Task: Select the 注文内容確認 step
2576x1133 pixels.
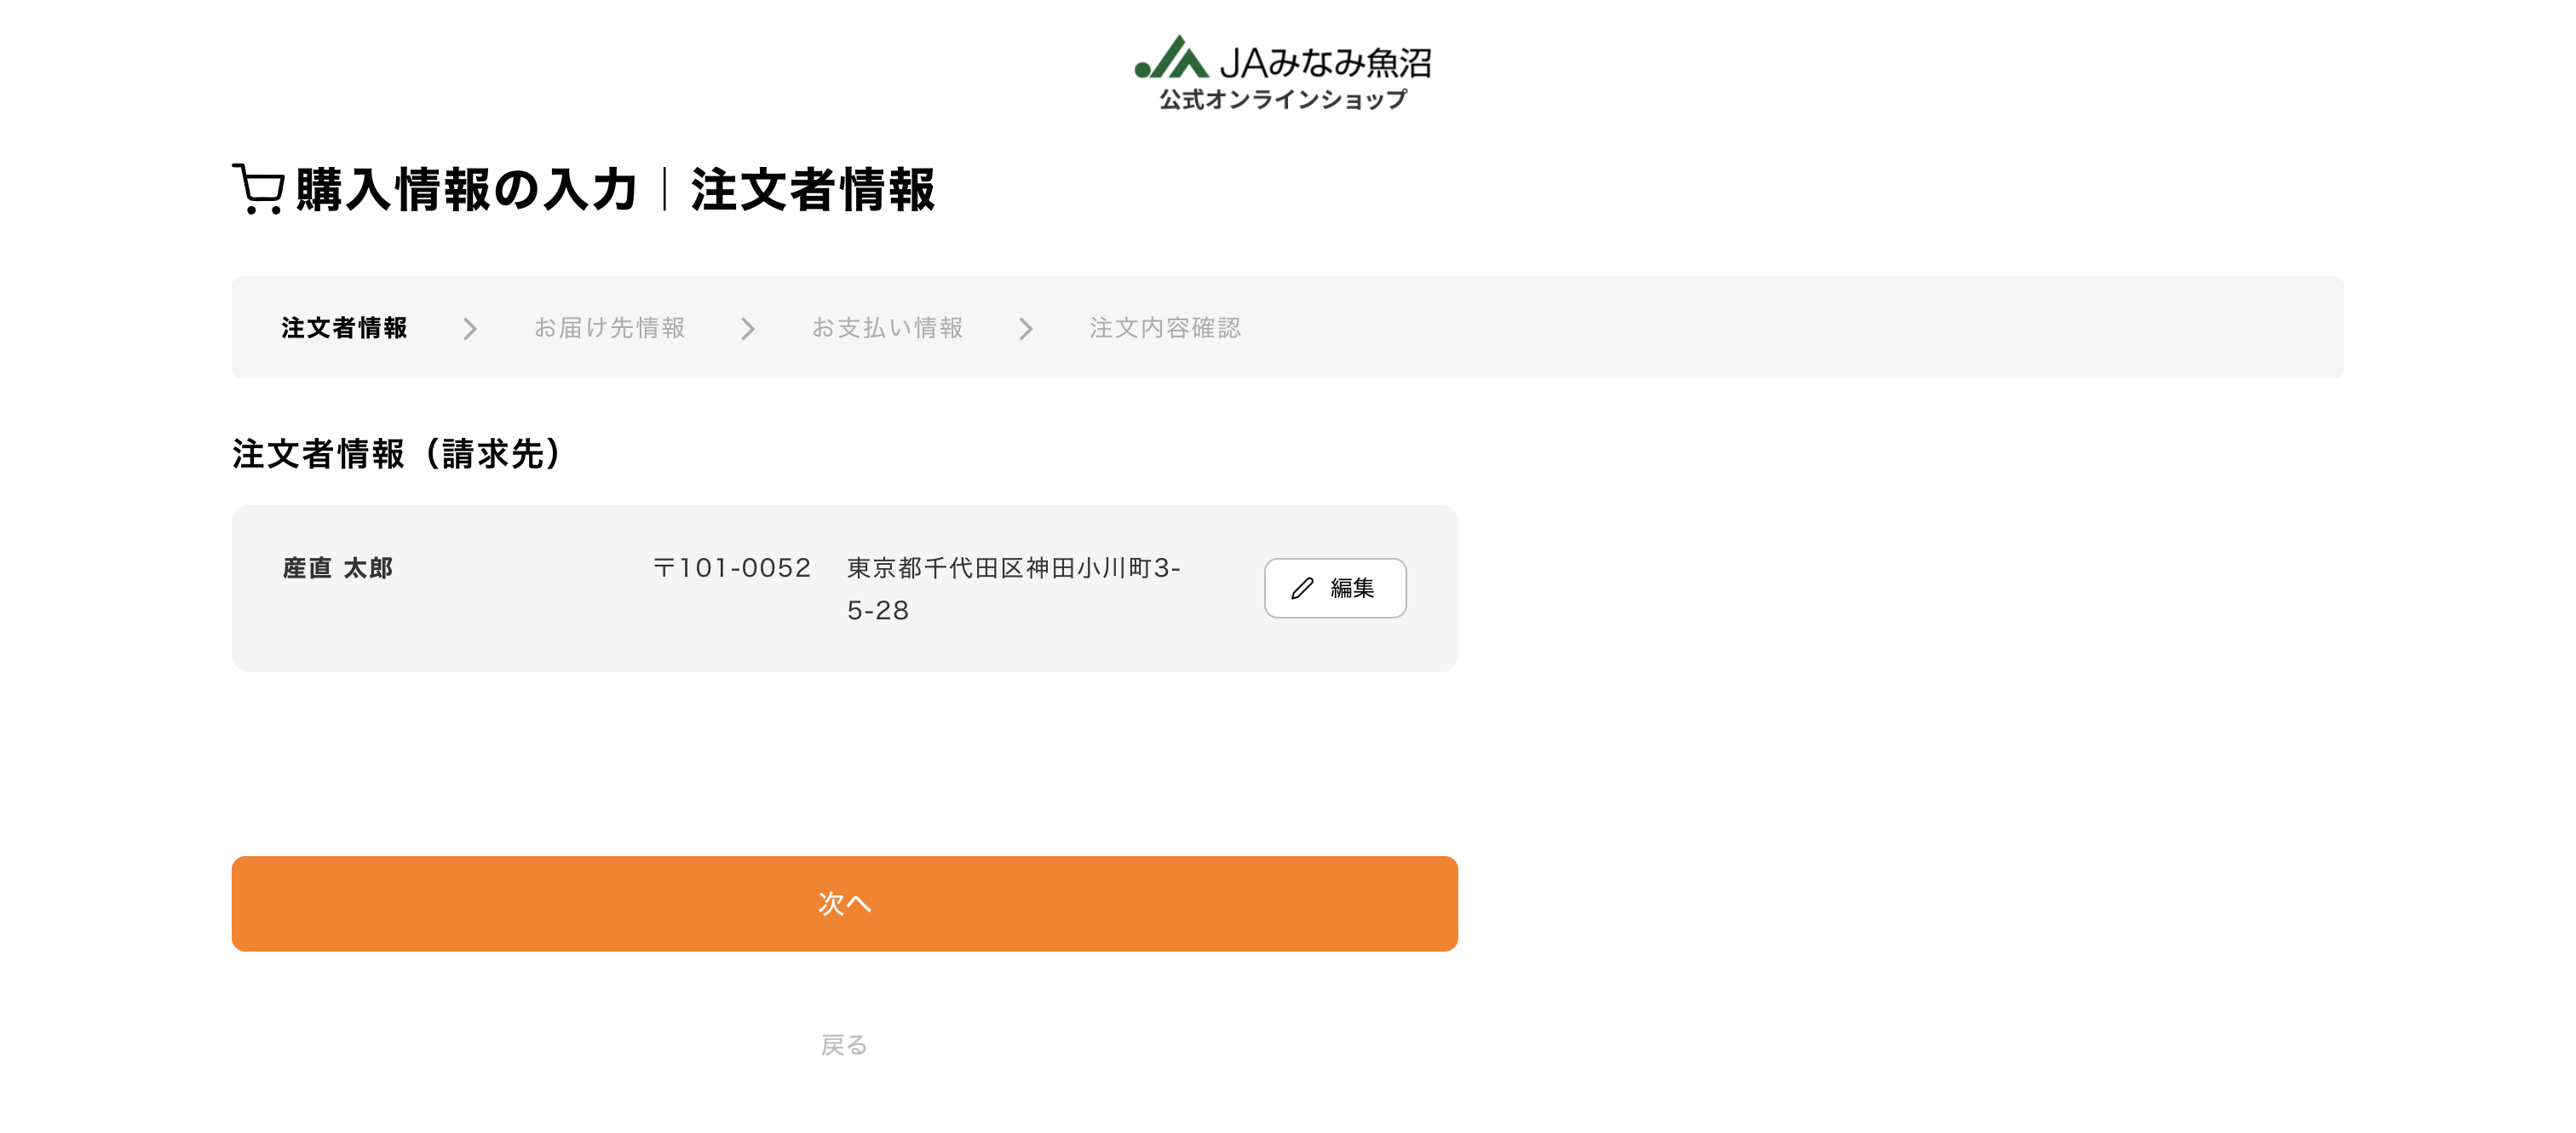Action: (1165, 328)
